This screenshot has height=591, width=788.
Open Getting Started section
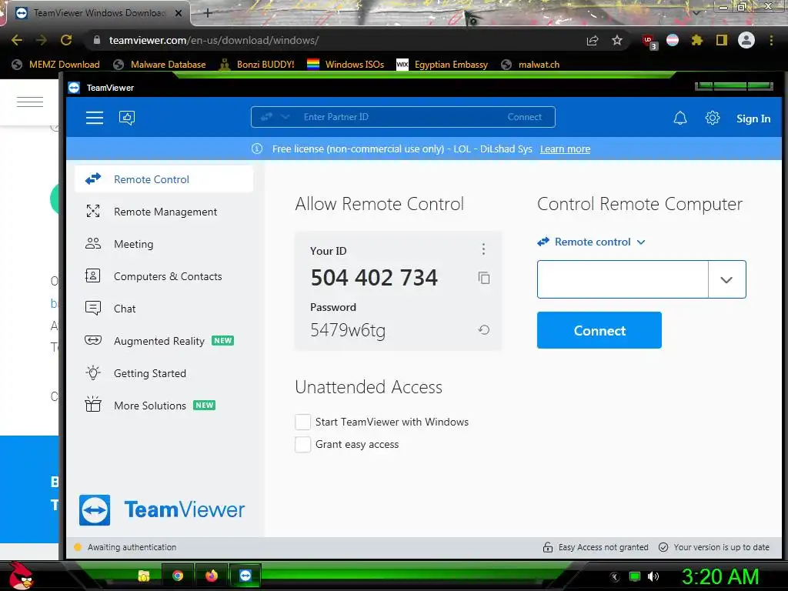point(164,373)
